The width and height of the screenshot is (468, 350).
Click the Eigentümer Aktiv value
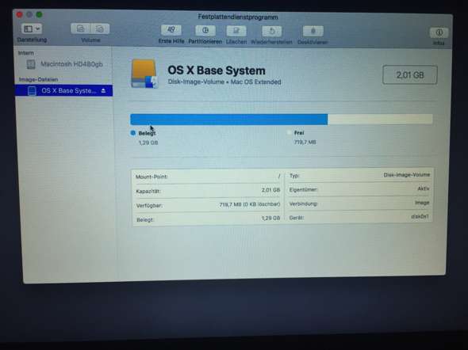coord(424,188)
